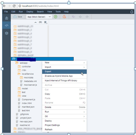The width and height of the screenshot is (136, 135).
Task: Select mockserver.js file
Action: click(x=30, y=85)
